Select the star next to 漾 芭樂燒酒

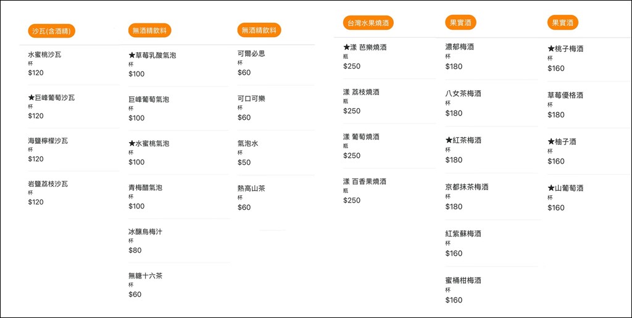(x=347, y=48)
